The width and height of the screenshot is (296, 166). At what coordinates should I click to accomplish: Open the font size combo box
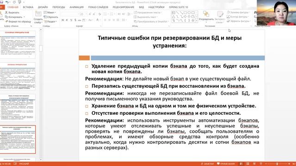(83, 14)
